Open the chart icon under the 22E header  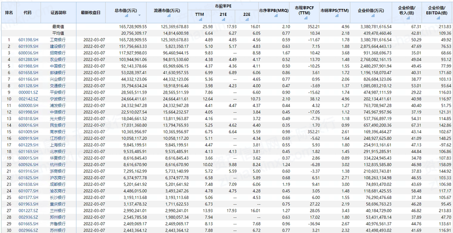click(247, 19)
